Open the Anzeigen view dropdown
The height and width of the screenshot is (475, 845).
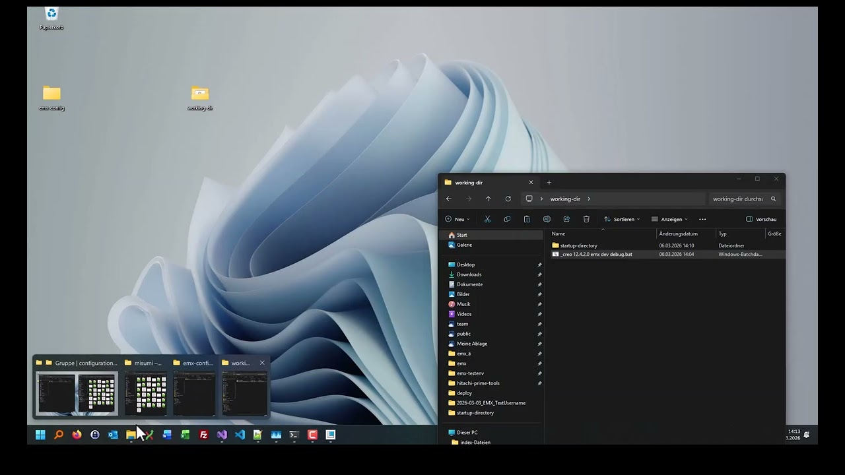[669, 219]
